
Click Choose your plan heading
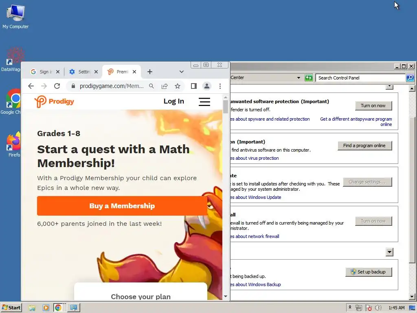tap(140, 297)
